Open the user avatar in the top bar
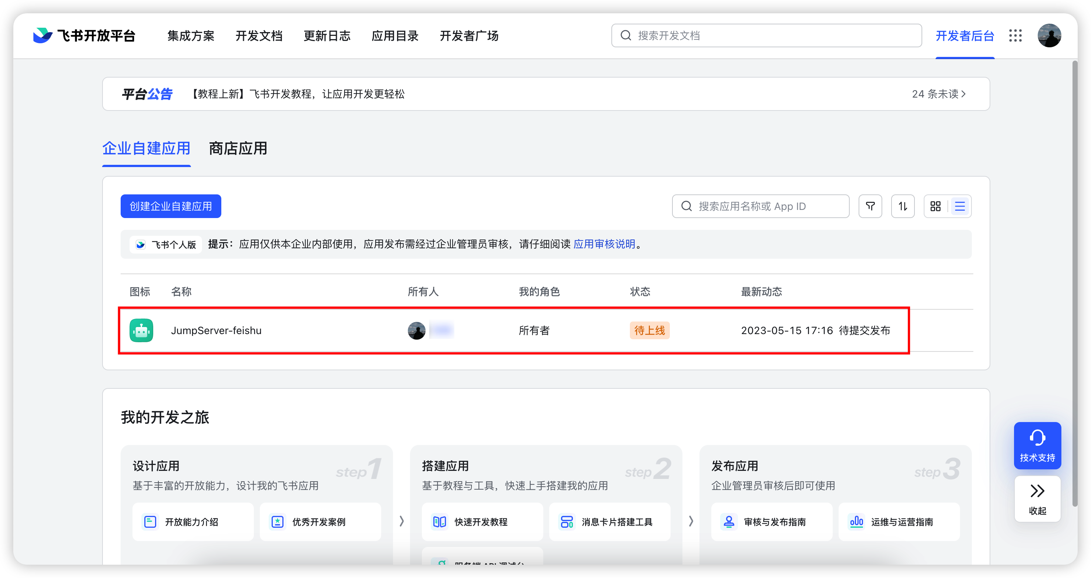 tap(1049, 35)
